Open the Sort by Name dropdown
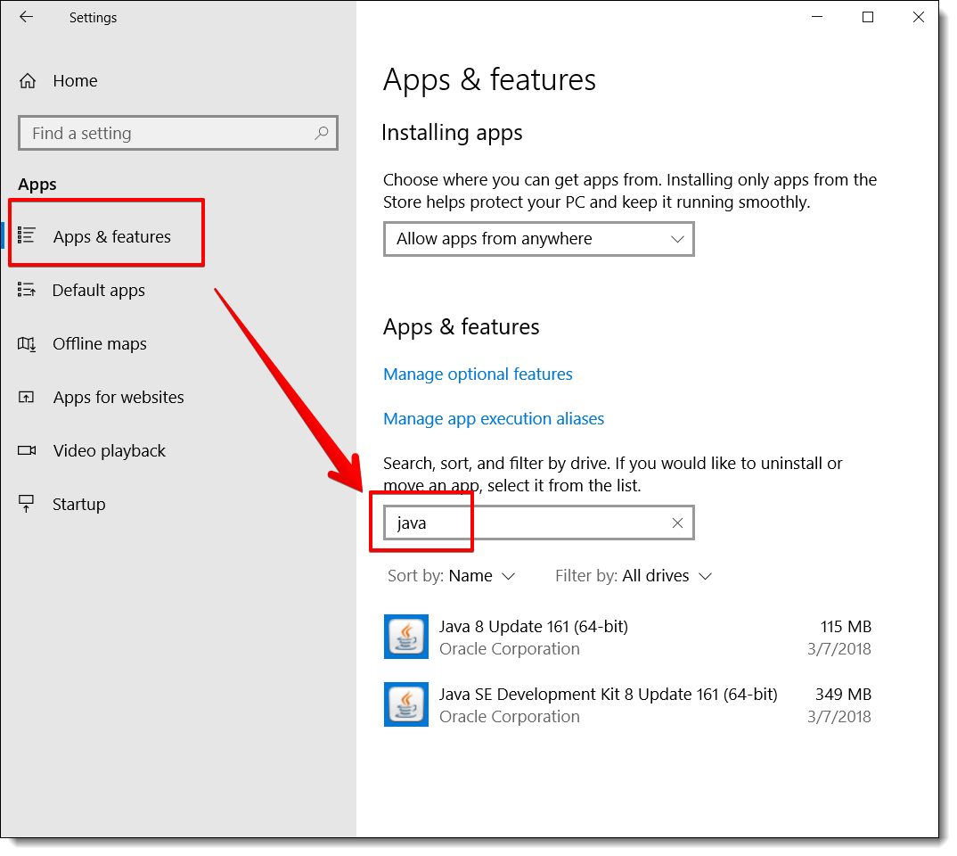This screenshot has width=957, height=856. 452,576
